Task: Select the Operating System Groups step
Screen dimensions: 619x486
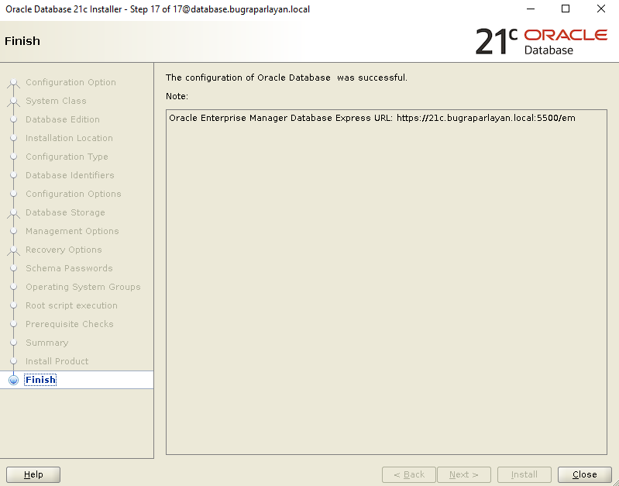Action: coord(83,287)
